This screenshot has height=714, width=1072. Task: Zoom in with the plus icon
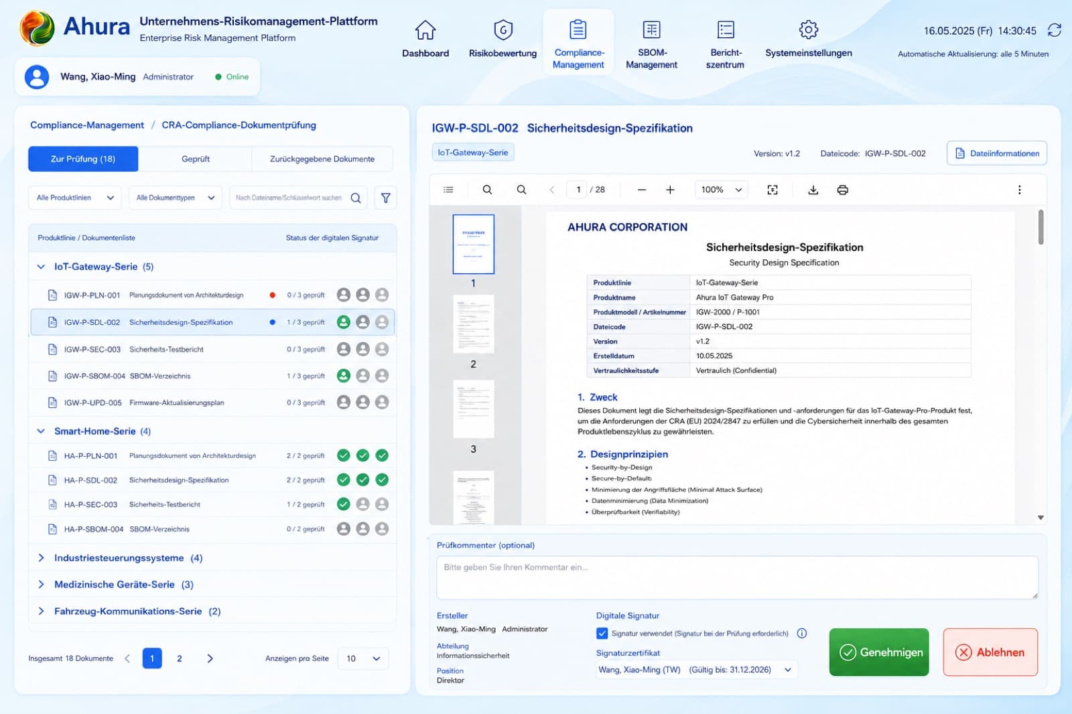coord(670,190)
